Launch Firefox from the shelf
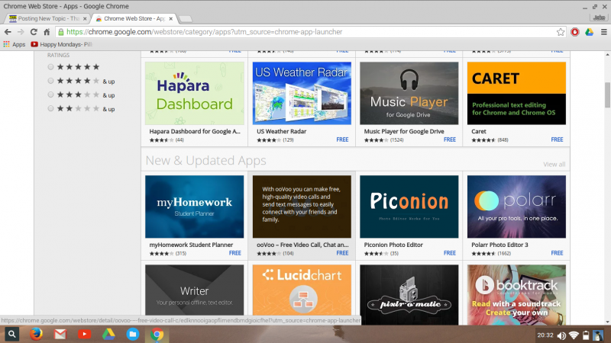611x343 pixels. 36,334
